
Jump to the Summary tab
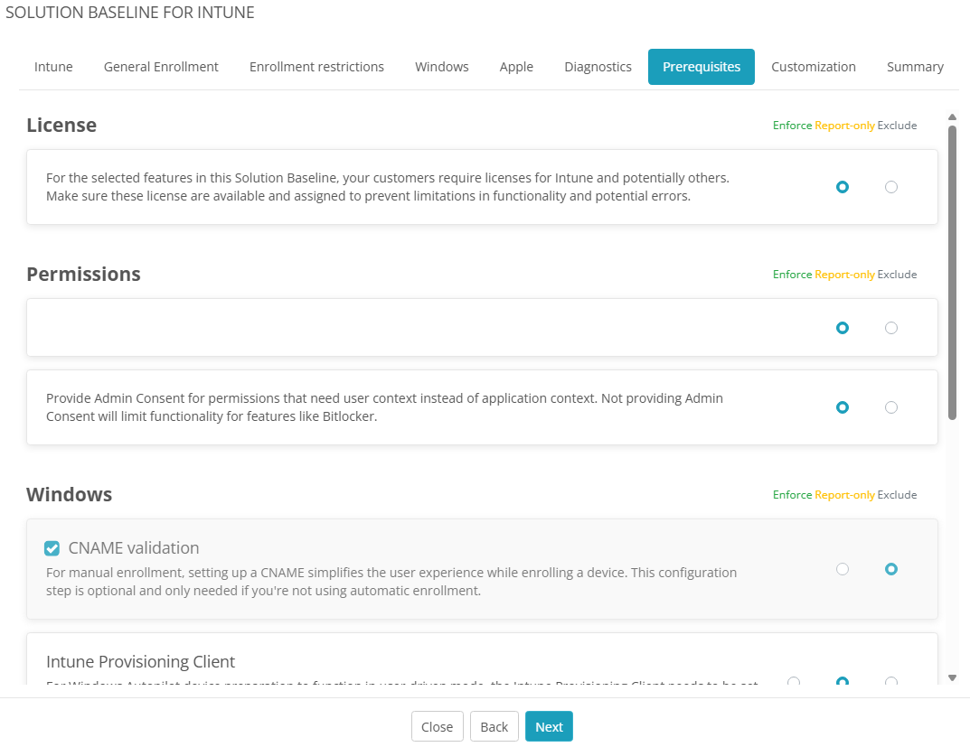click(x=915, y=67)
